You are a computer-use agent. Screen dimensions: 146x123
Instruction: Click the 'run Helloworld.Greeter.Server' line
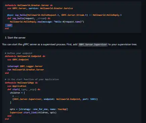point(26,70)
